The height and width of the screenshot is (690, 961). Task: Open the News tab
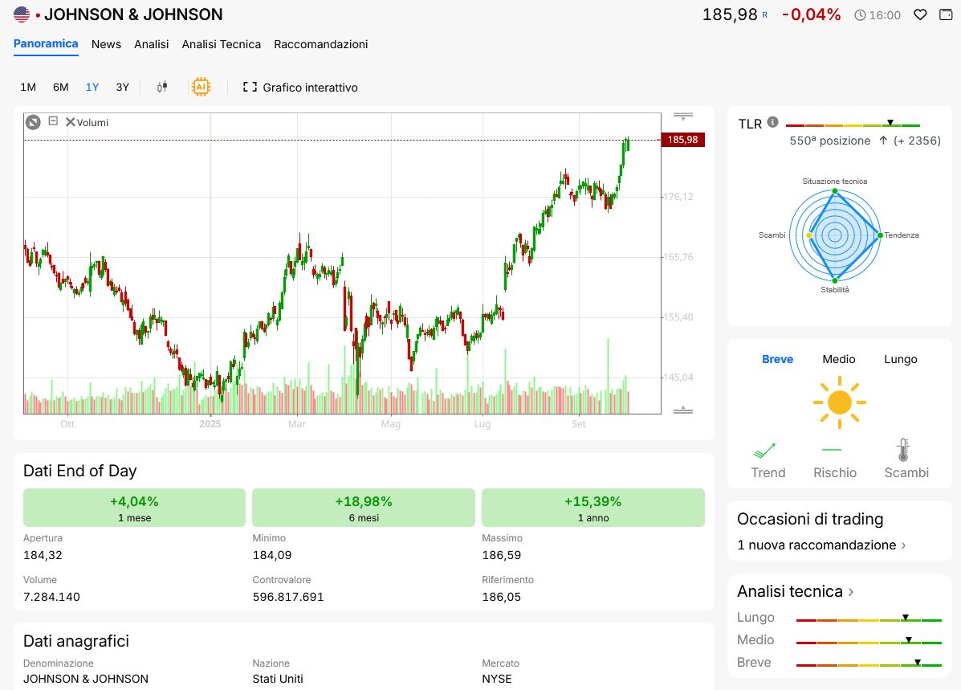coord(106,44)
